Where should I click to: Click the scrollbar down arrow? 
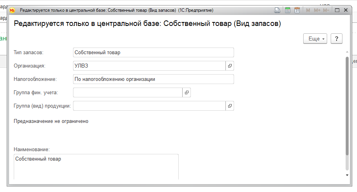tap(347, 175)
